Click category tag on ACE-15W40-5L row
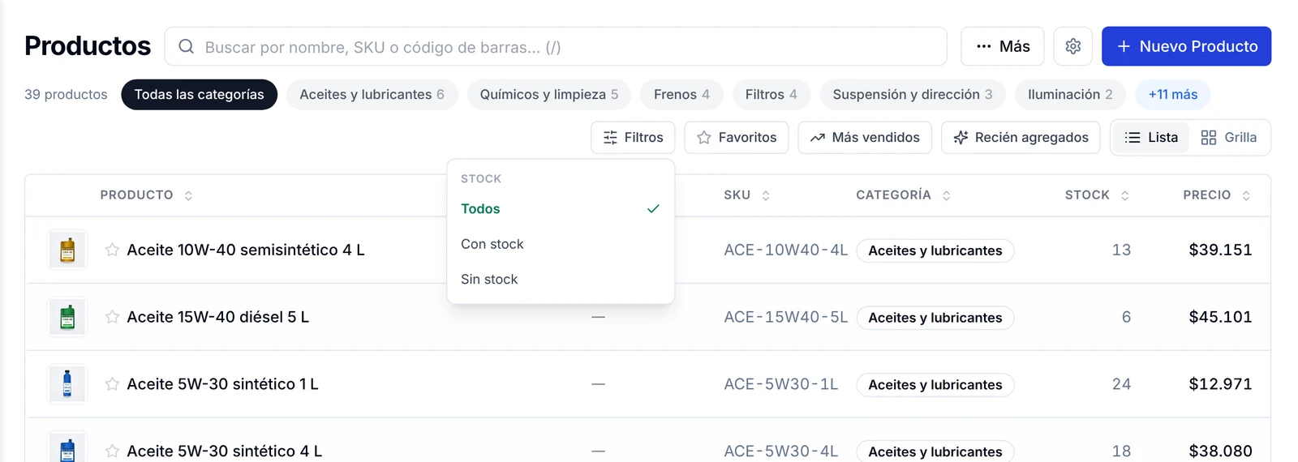Viewport: 1298px width, 462px height. 935,318
